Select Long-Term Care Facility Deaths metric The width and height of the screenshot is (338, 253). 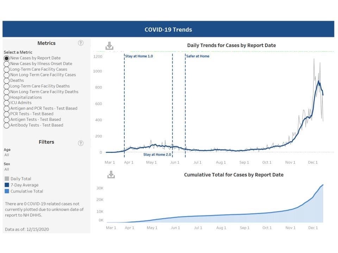pos(6,86)
